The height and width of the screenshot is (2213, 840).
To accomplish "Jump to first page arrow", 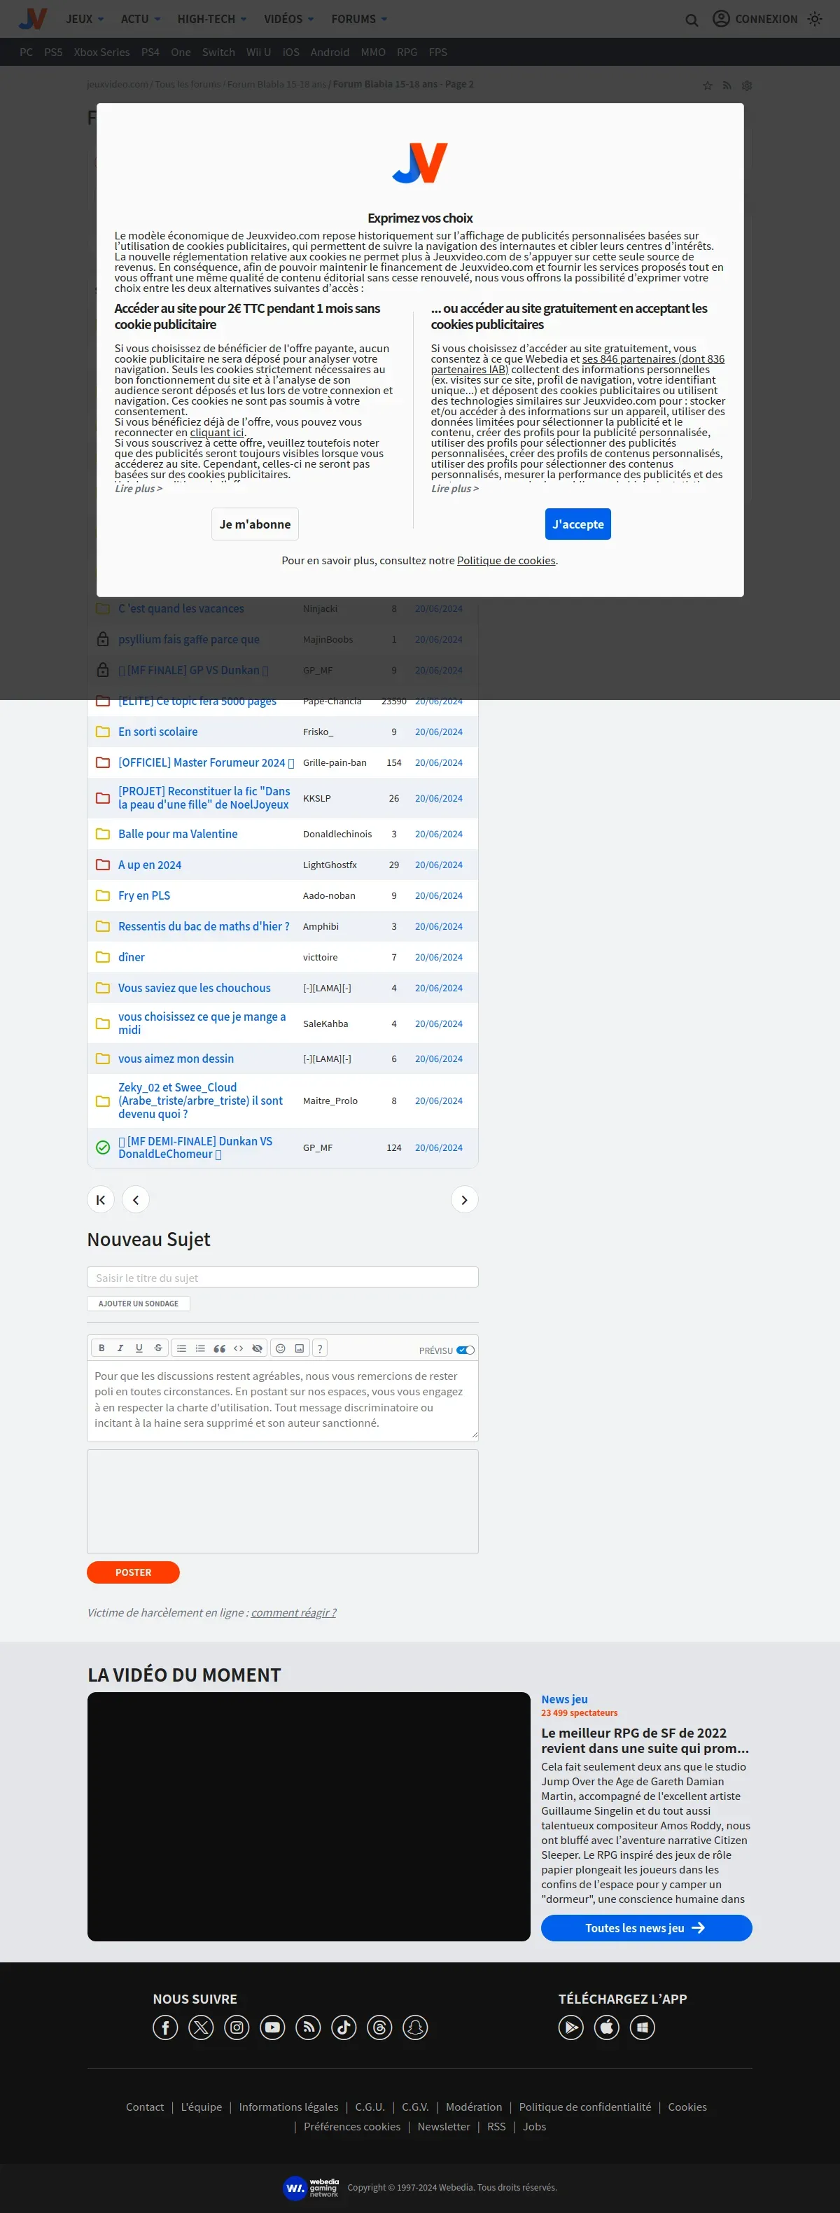I will click(101, 1199).
